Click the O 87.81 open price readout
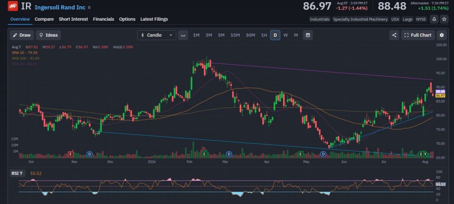The width and height of the screenshot is (454, 204). 33,47
